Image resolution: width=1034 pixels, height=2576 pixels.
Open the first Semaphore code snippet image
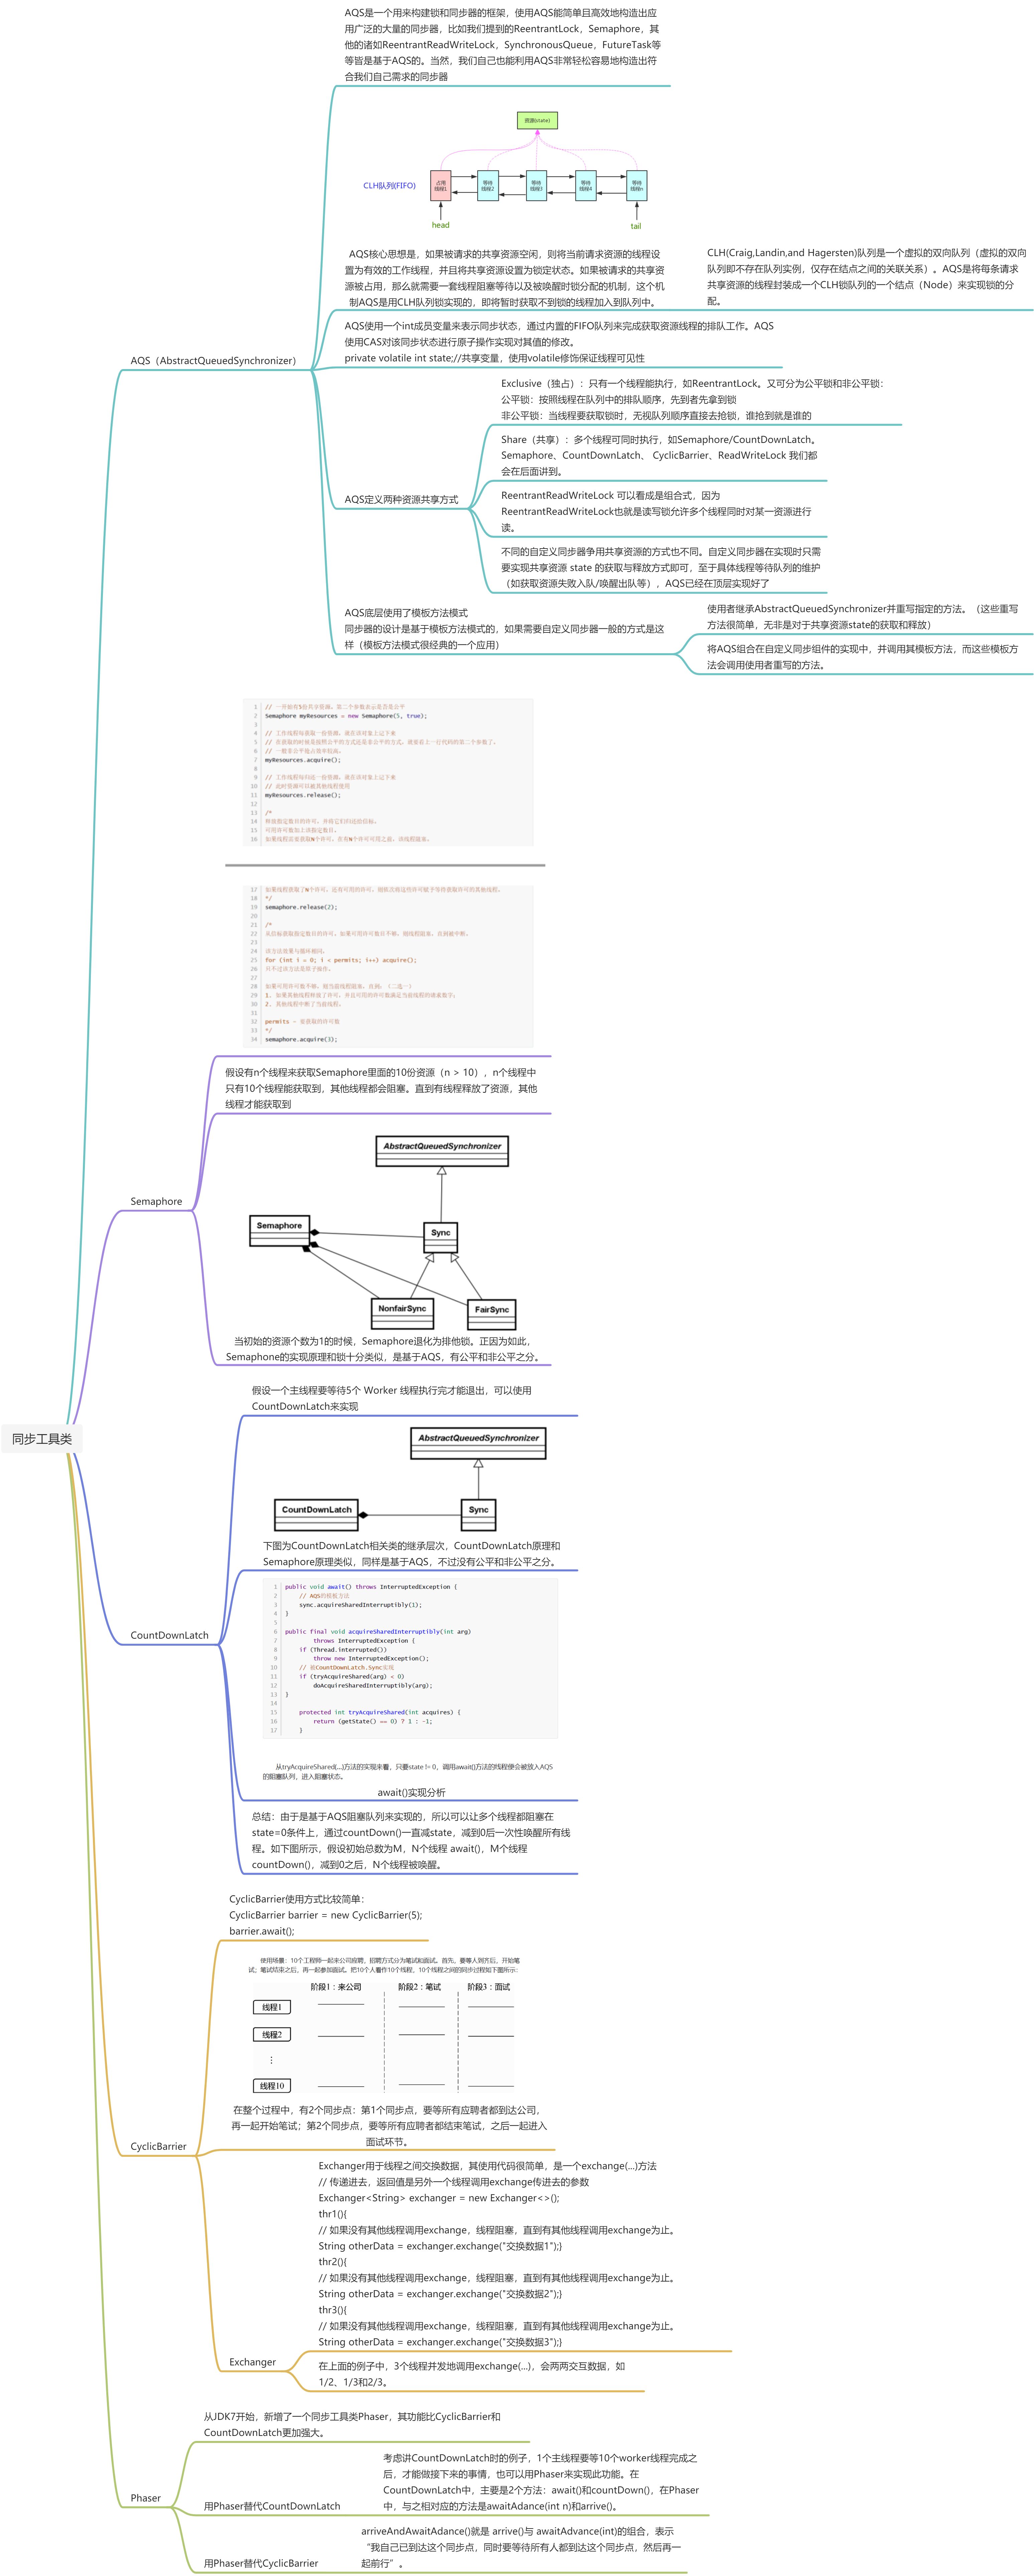pos(388,772)
